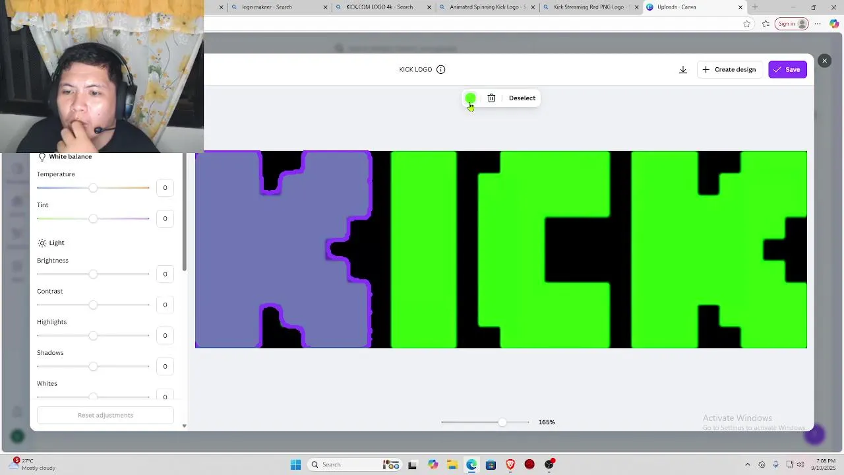The image size is (844, 475).
Task: Click the White balance lightbulb icon
Action: click(42, 157)
